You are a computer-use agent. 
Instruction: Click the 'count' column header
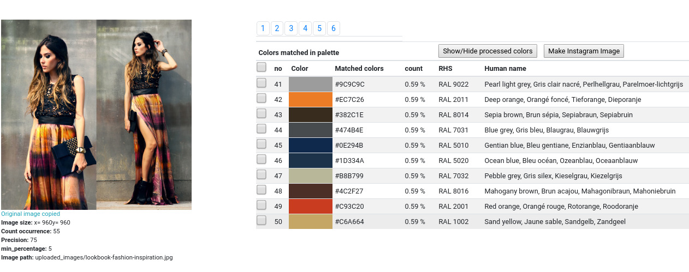coord(413,69)
